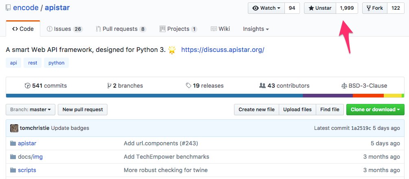409x179 pixels.
Task: Open the Add url.components (#243) commit message
Action: 161,143
